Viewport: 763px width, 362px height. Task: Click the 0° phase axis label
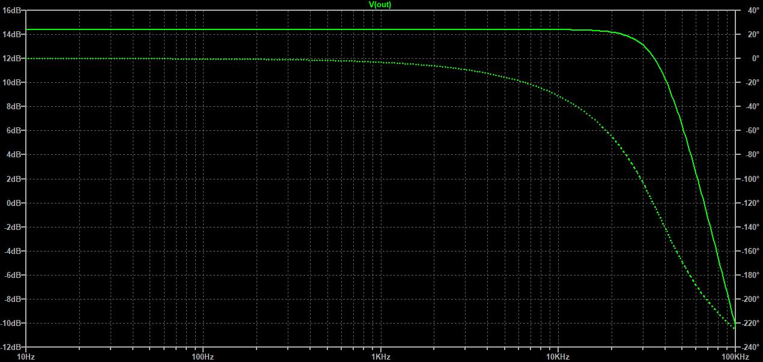click(x=755, y=58)
